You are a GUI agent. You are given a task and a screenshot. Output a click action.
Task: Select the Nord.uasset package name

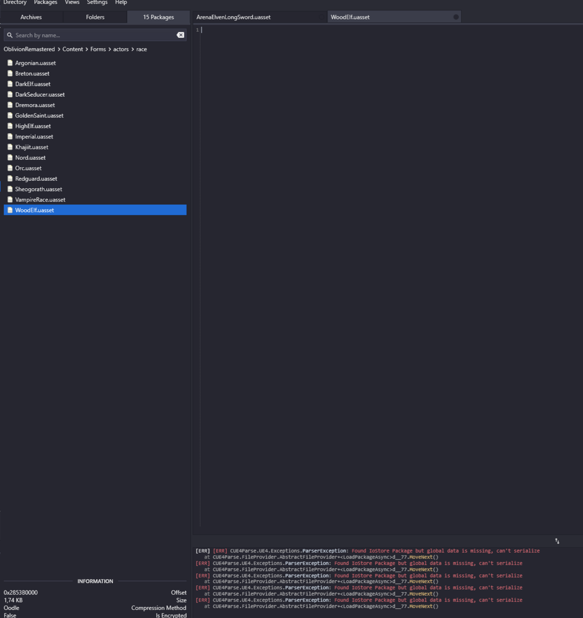(x=30, y=158)
